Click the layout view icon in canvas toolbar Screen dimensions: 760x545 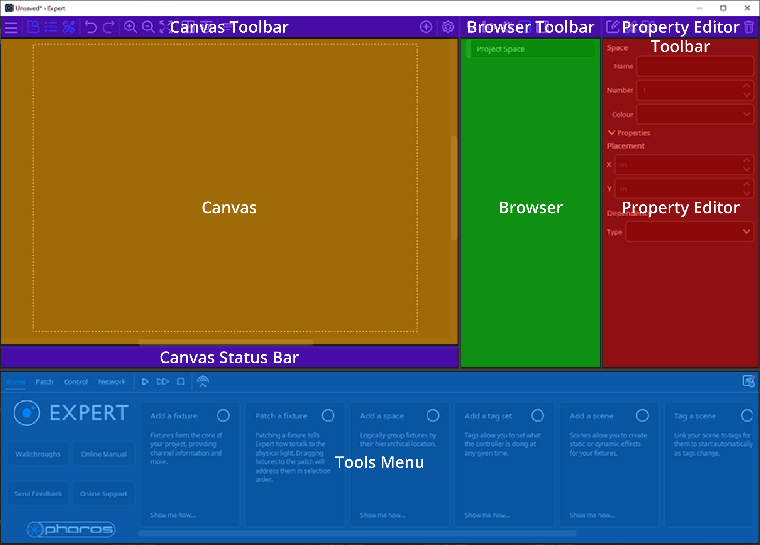pyautogui.click(x=33, y=27)
